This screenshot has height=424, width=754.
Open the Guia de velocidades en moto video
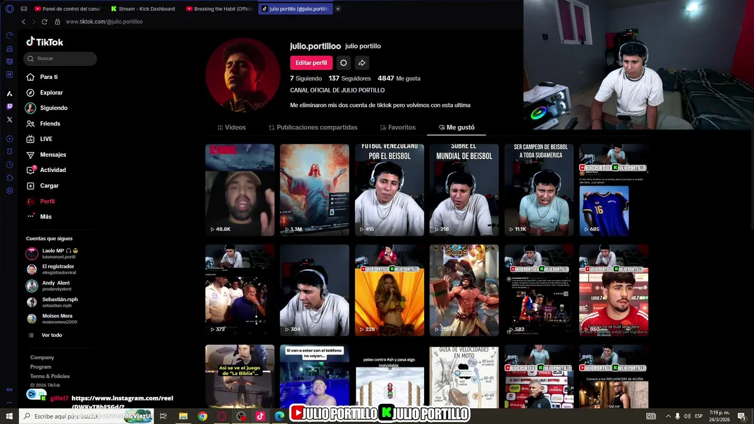(x=464, y=376)
